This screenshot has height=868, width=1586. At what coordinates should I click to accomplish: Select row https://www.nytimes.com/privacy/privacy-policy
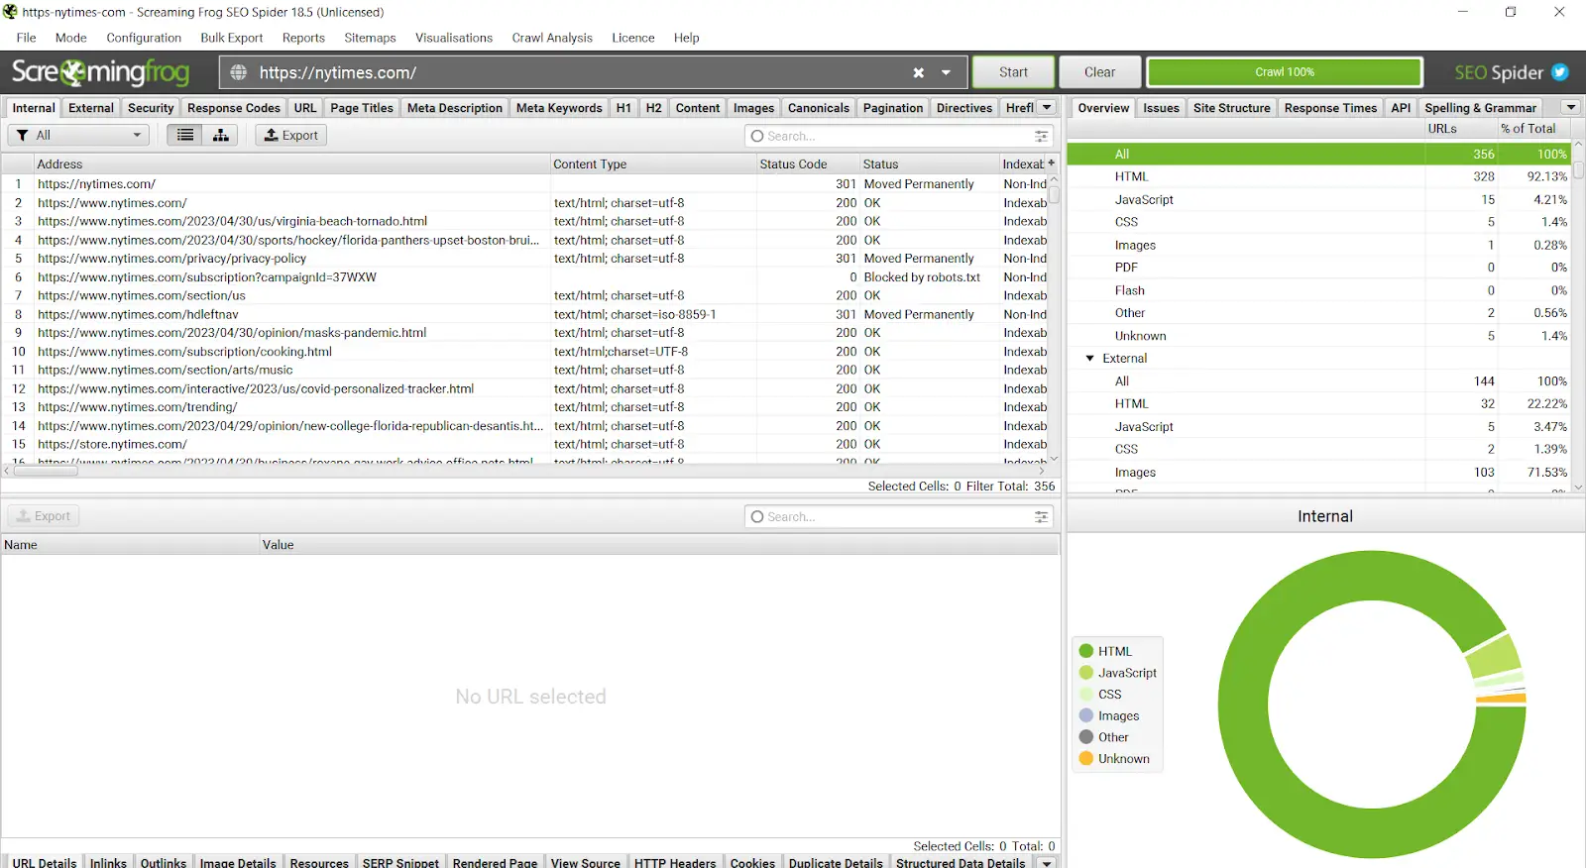(525, 259)
